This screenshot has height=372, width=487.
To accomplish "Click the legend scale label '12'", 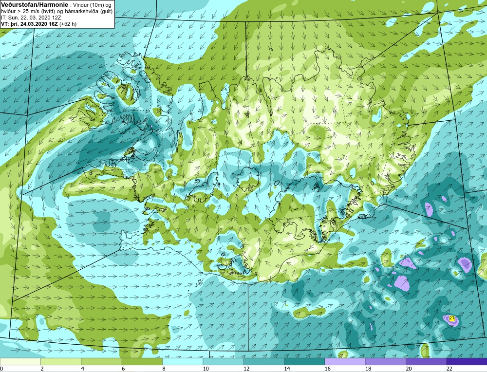I will (x=246, y=369).
